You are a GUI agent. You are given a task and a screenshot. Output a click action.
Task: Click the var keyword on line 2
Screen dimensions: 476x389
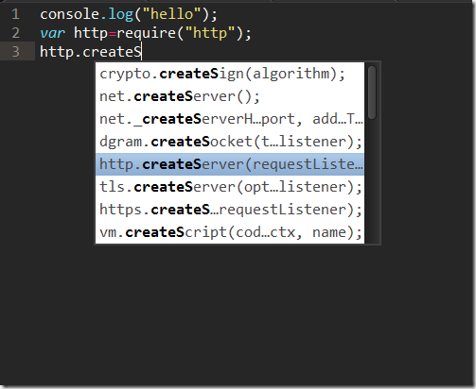(52, 33)
